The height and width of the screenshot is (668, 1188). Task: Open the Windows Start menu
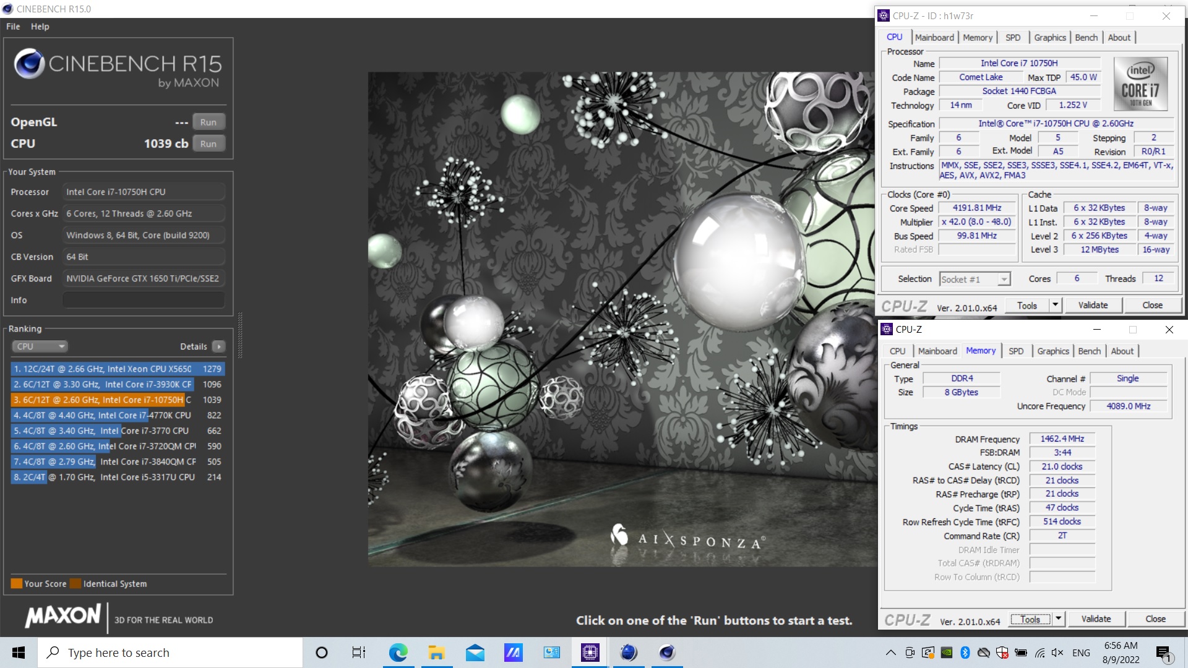(x=19, y=653)
